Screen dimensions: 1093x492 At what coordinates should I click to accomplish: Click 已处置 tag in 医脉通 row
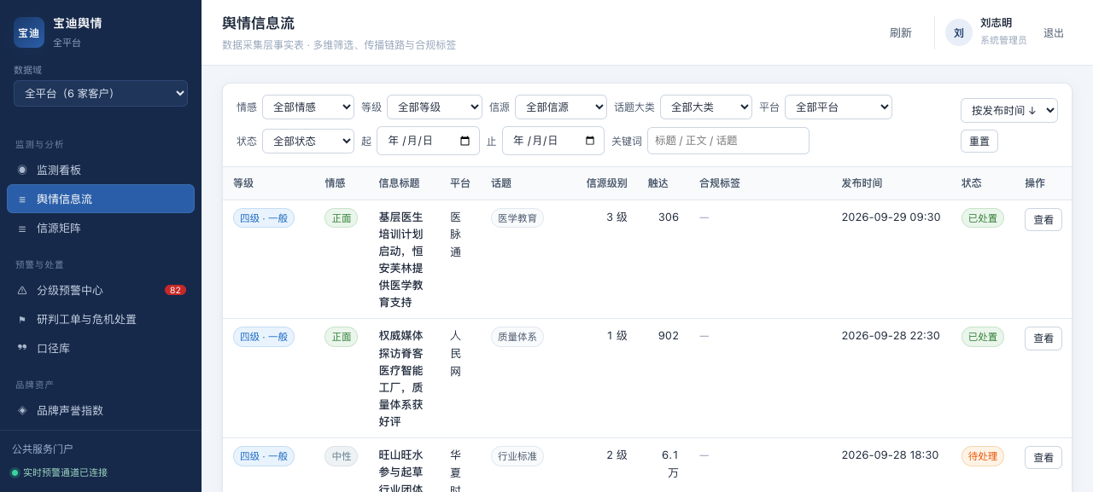983,217
